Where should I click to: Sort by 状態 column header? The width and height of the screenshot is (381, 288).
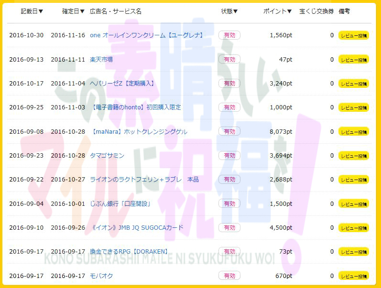click(x=229, y=11)
